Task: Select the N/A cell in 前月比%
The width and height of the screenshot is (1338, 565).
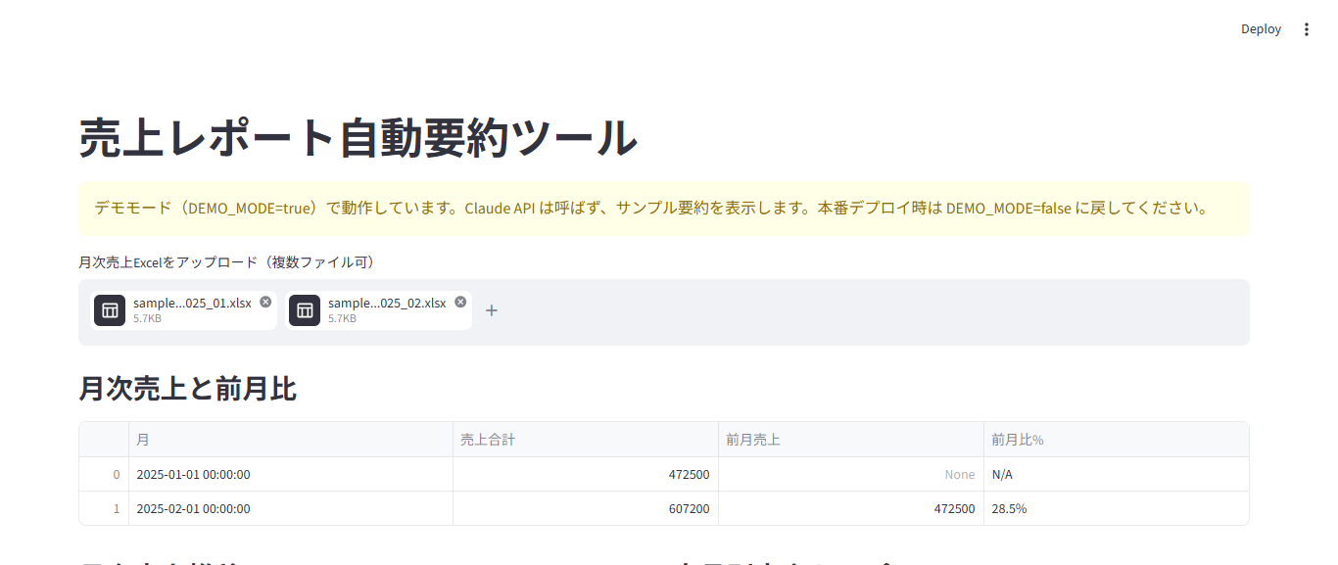Action: (1117, 474)
